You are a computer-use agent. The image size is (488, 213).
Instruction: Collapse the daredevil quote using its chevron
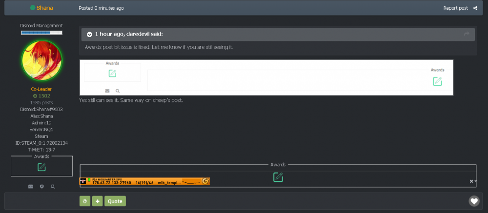(x=89, y=34)
